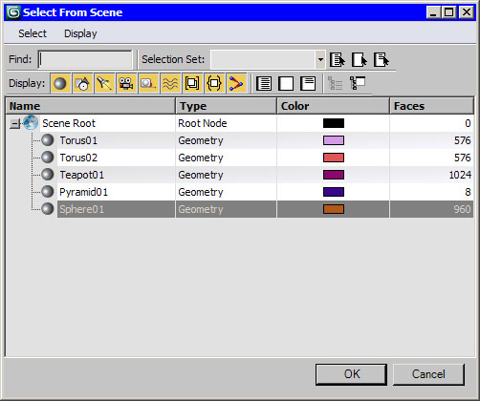
Task: Open the Display menu
Action: click(x=80, y=33)
